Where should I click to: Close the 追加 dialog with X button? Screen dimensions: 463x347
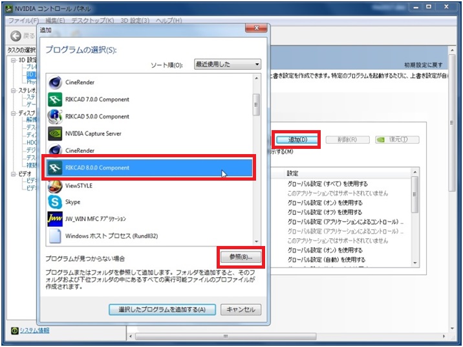[256, 28]
